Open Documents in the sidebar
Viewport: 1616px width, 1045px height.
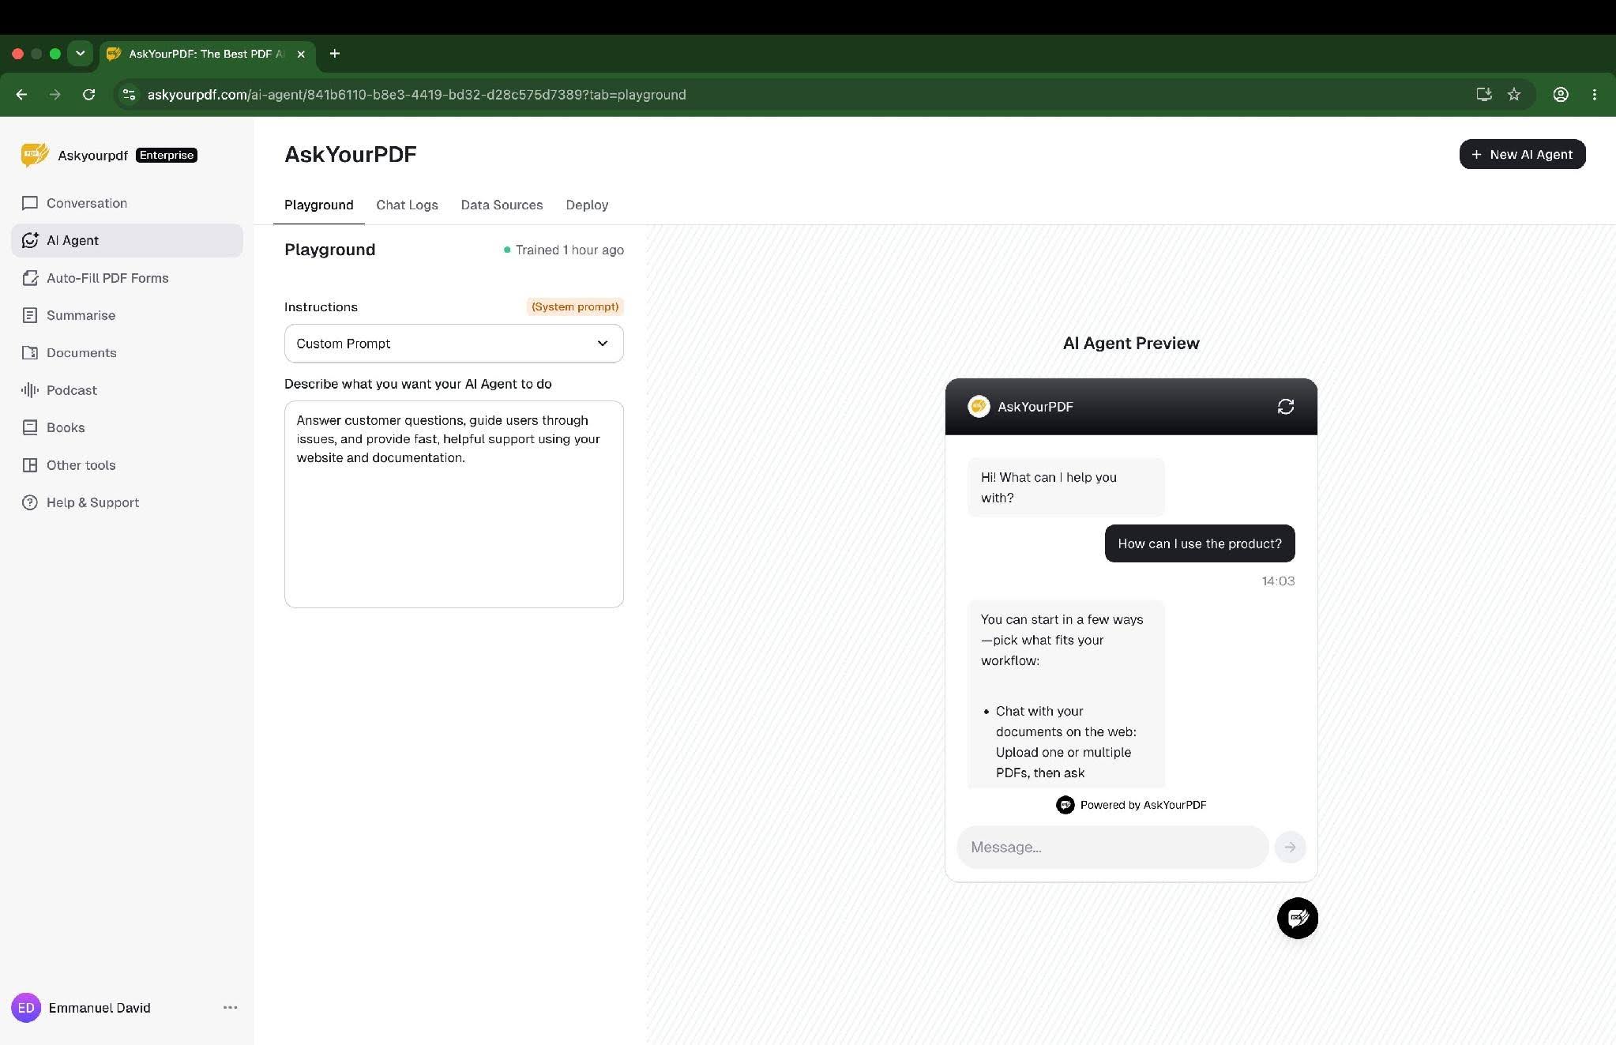127,352
